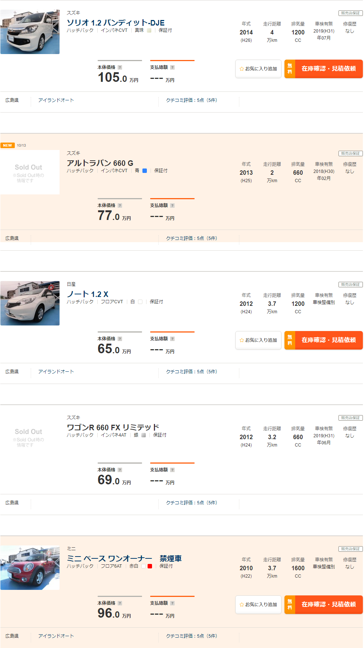Open アイランドオート dealer link under Solio

[x=56, y=100]
